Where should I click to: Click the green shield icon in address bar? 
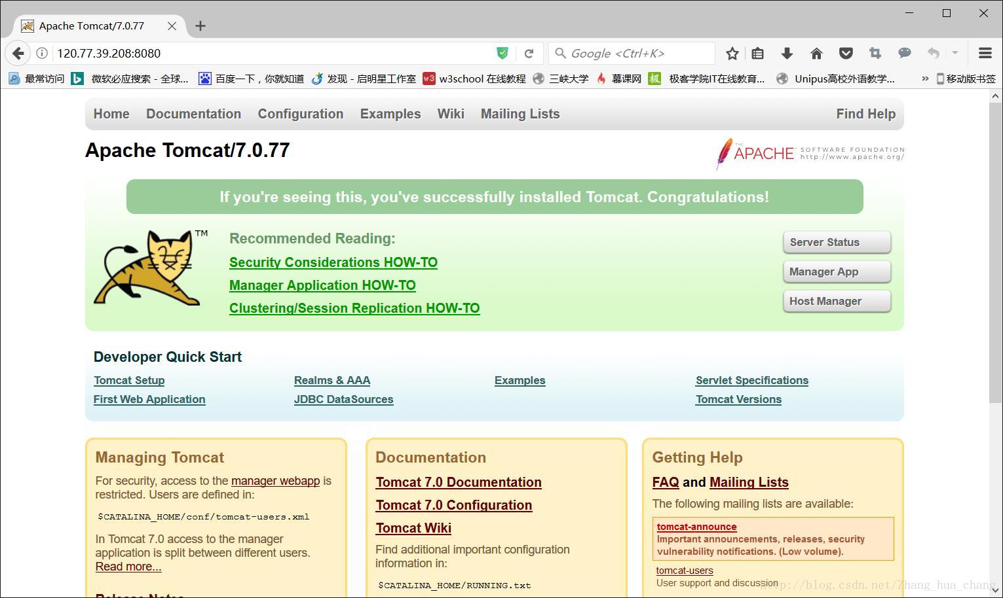(502, 53)
